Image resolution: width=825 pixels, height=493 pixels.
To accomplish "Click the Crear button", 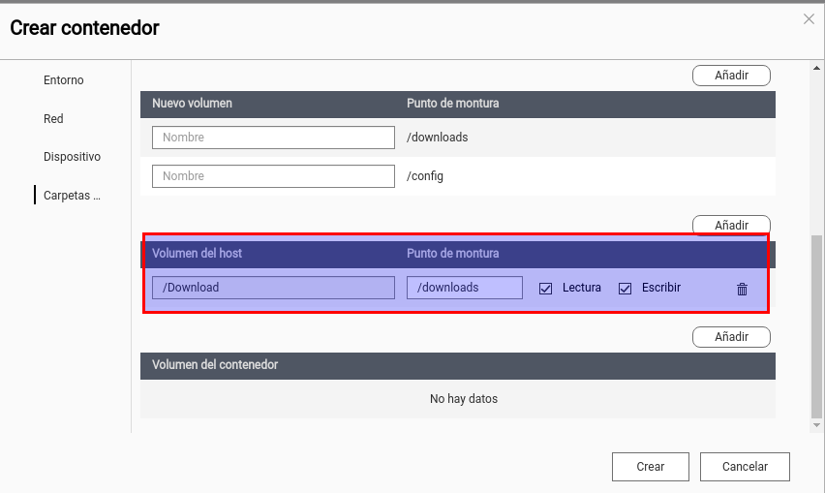I will pyautogui.click(x=650, y=467).
